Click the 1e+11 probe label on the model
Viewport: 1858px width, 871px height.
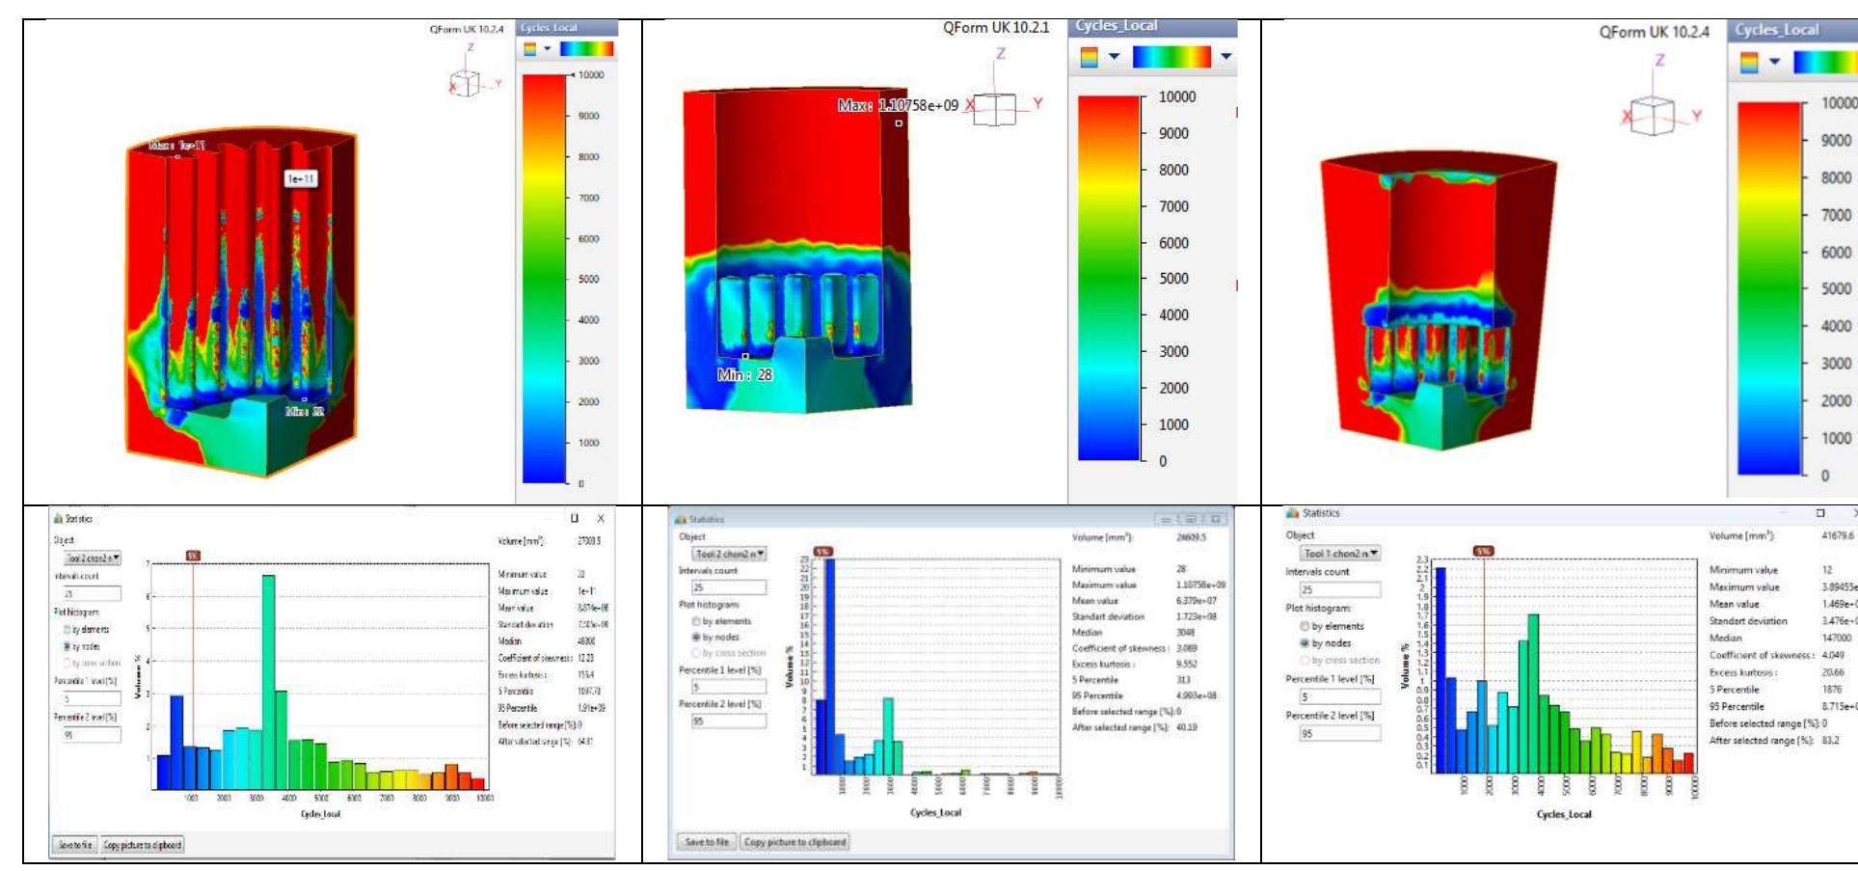[x=301, y=178]
